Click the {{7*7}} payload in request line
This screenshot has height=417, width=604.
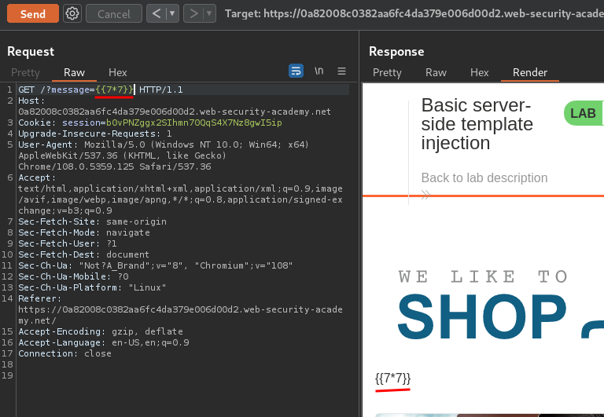pyautogui.click(x=114, y=90)
